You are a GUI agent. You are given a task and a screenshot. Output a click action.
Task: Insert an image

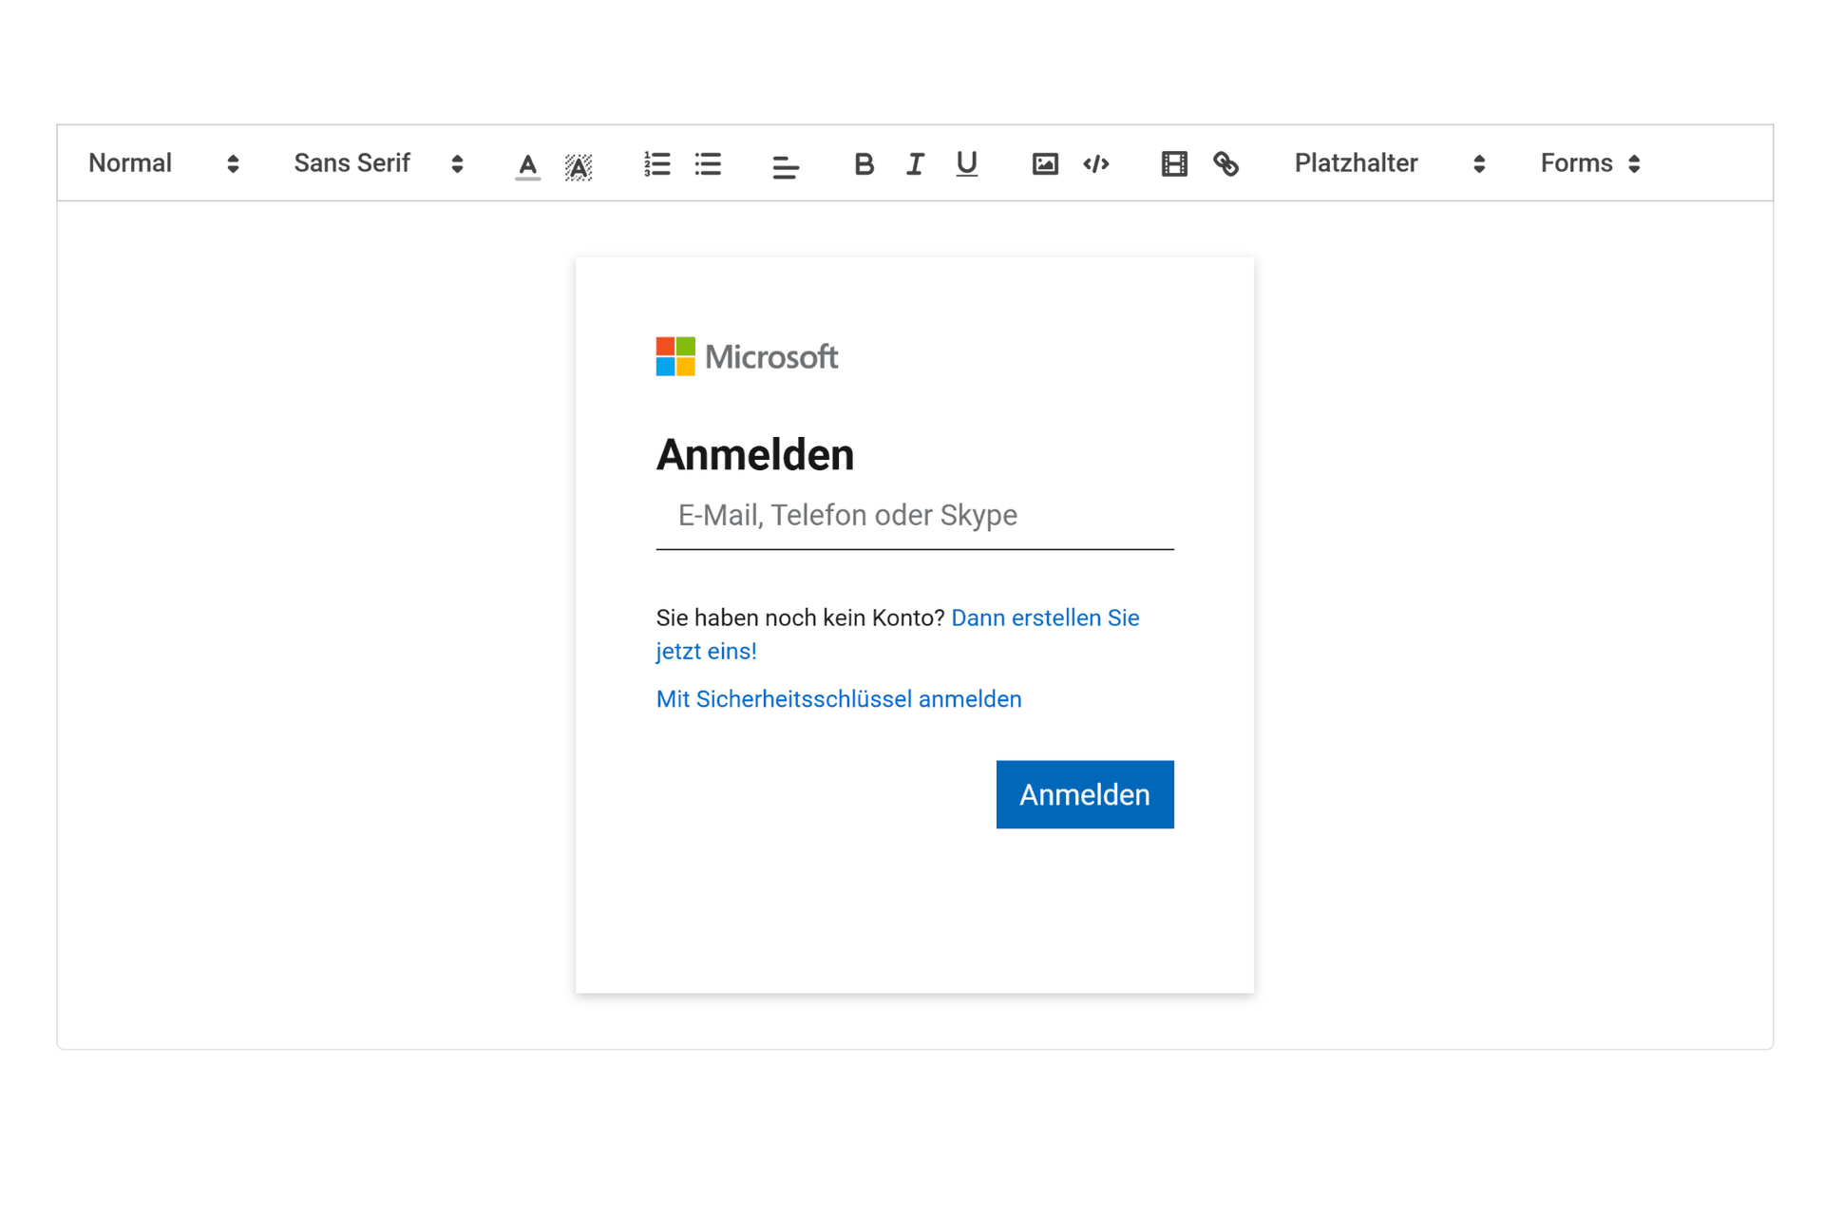1044,164
